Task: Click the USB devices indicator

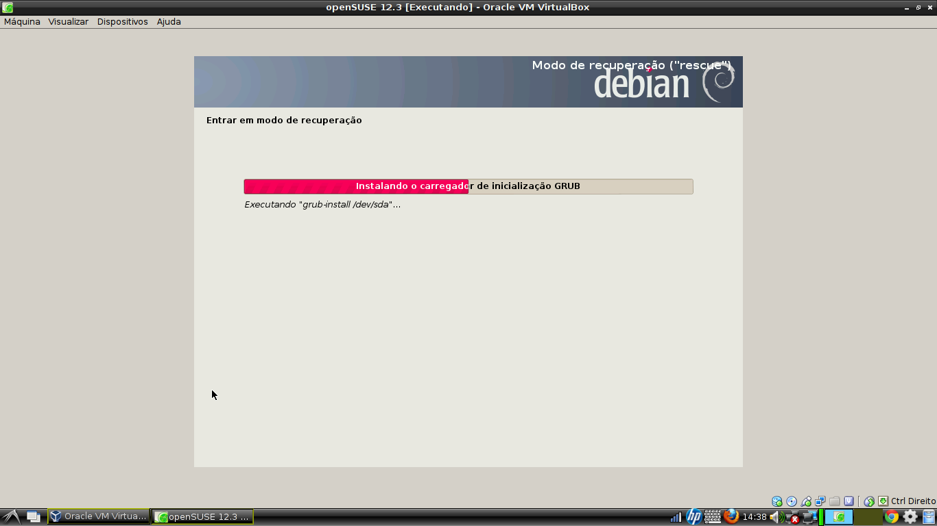Action: (x=807, y=501)
